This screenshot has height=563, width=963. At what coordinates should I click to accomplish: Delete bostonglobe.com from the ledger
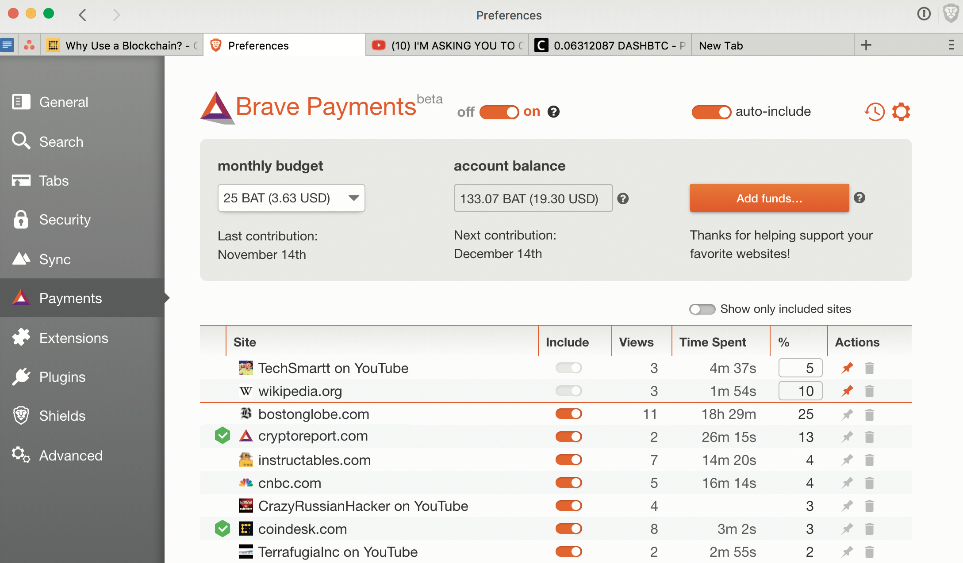click(x=869, y=415)
